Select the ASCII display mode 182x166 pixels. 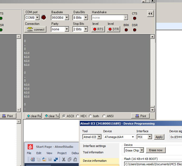coord(64,116)
